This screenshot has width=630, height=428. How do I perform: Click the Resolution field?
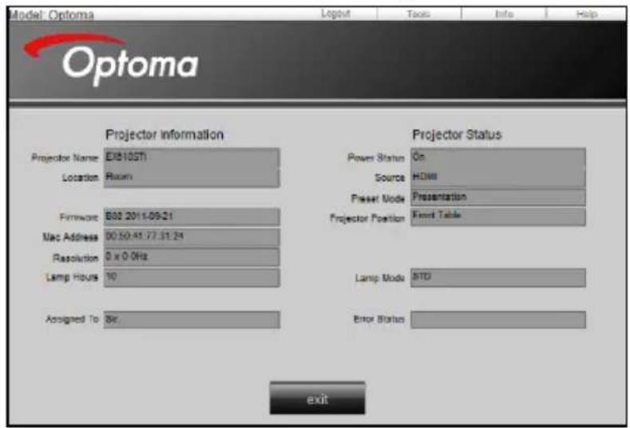click(x=192, y=257)
